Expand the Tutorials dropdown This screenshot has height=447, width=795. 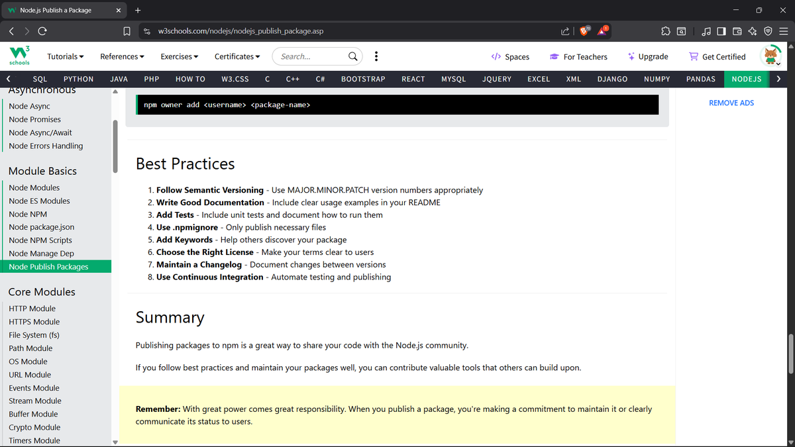click(66, 56)
